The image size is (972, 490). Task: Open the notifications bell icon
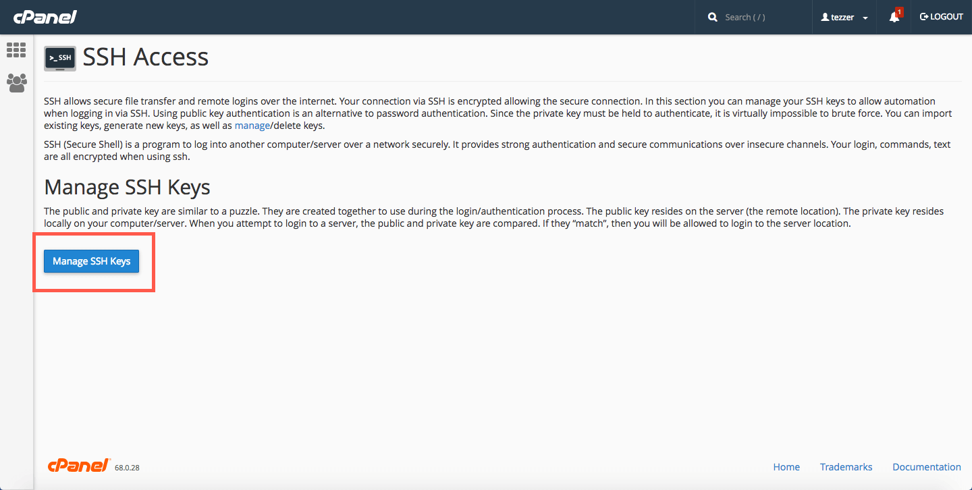(x=894, y=17)
